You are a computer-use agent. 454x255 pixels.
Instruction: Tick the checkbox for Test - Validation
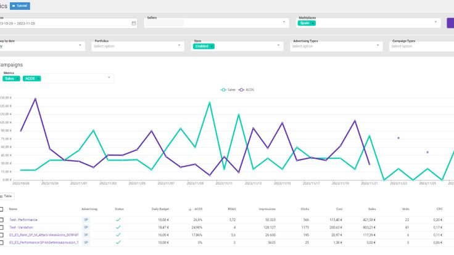click(2, 228)
